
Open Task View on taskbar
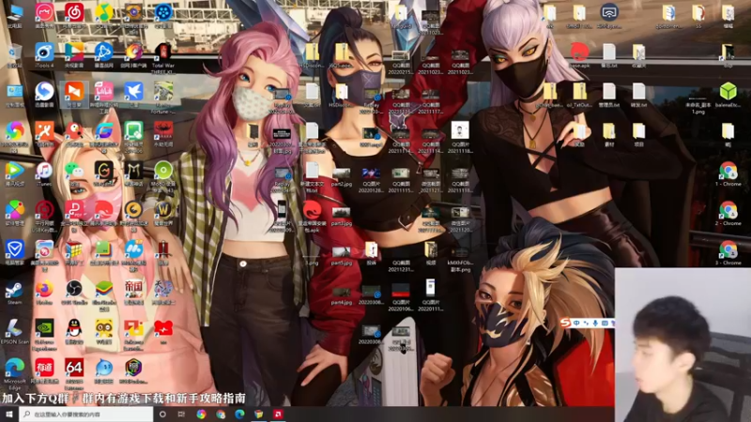[x=181, y=414]
